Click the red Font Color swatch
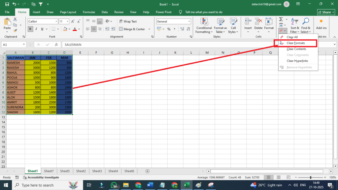338x190 pixels. 75,29
